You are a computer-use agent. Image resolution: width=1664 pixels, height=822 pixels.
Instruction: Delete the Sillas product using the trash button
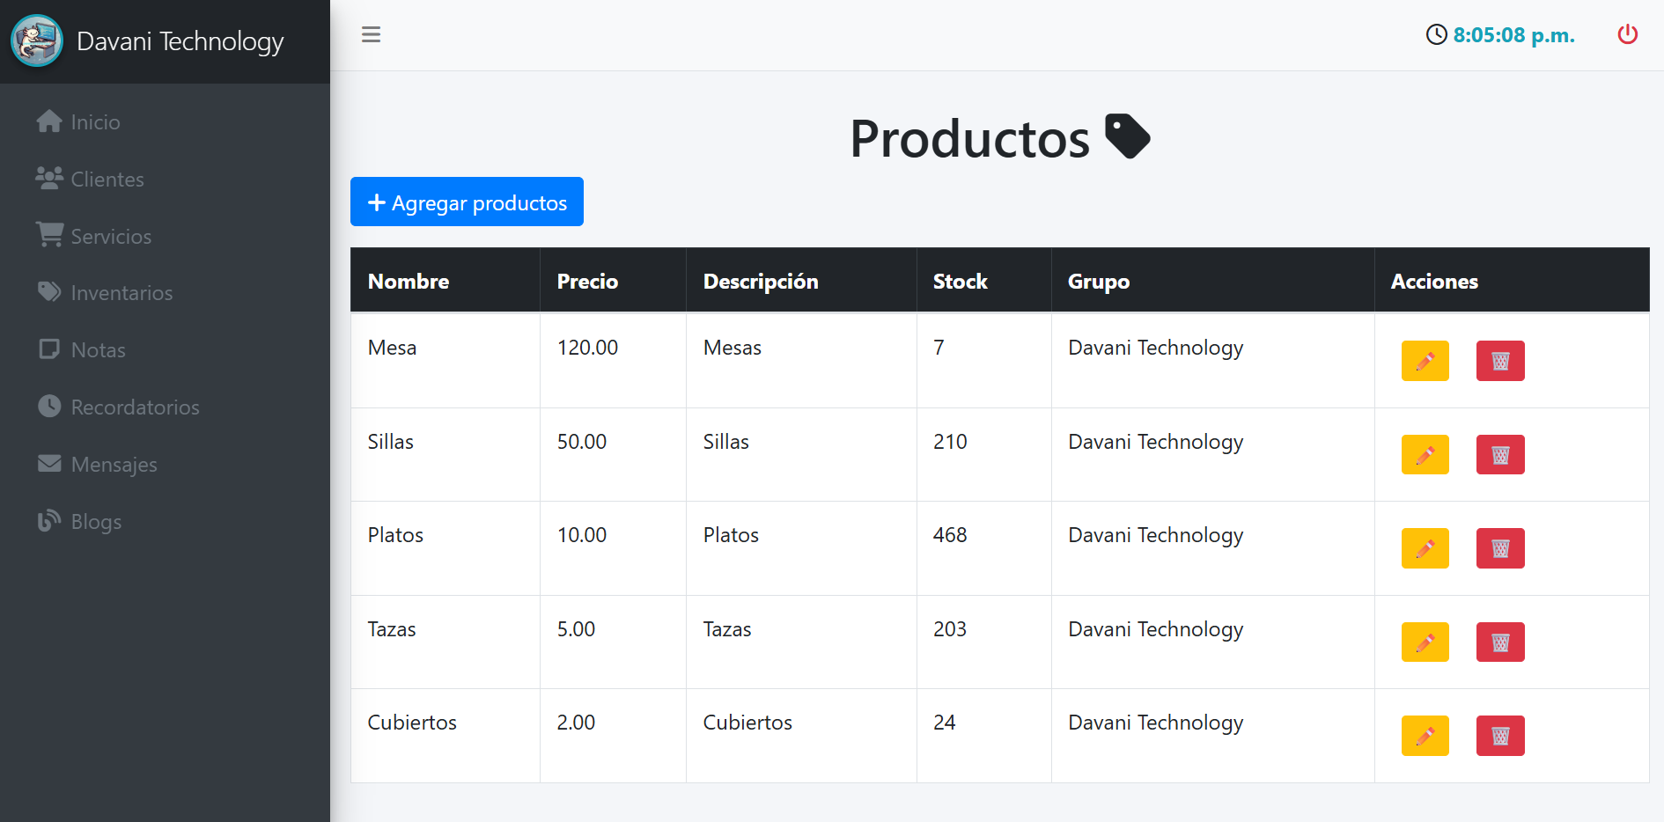coord(1500,455)
